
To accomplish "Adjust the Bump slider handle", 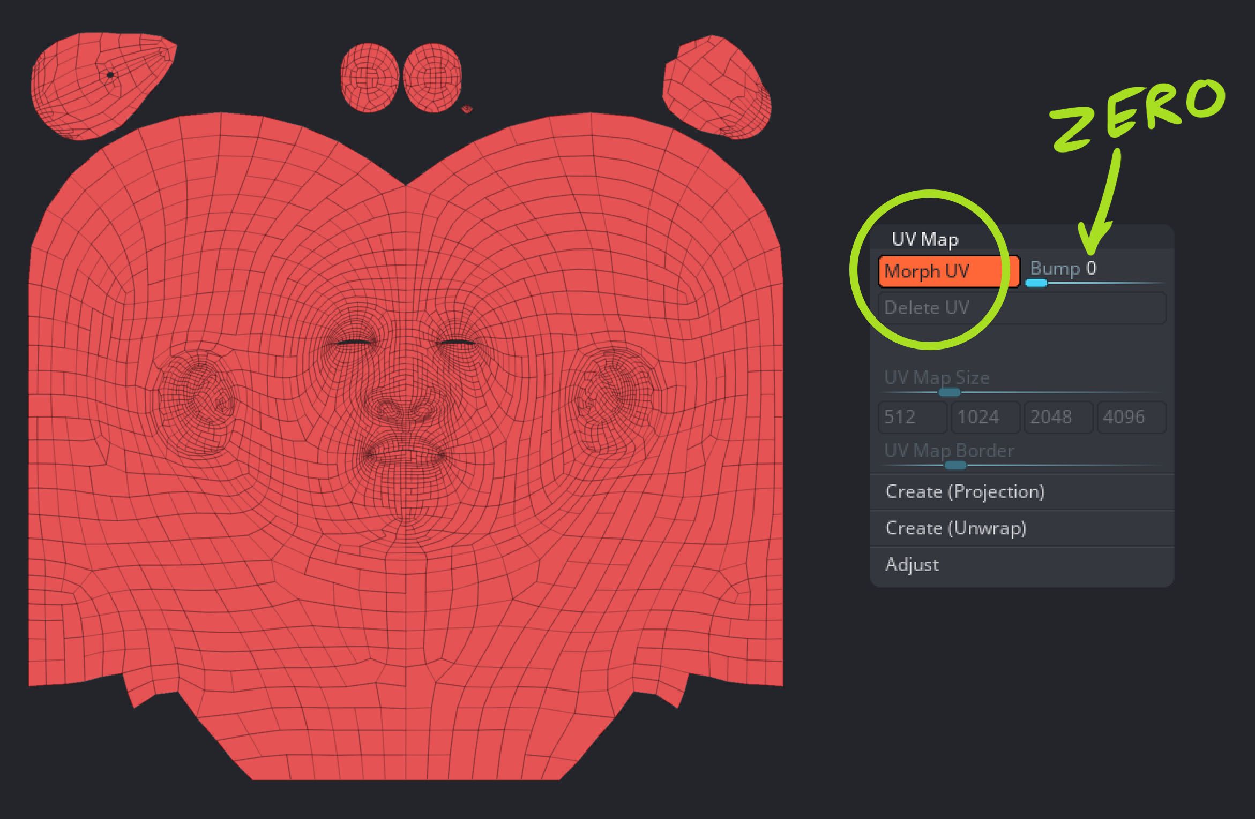I will pos(1035,283).
